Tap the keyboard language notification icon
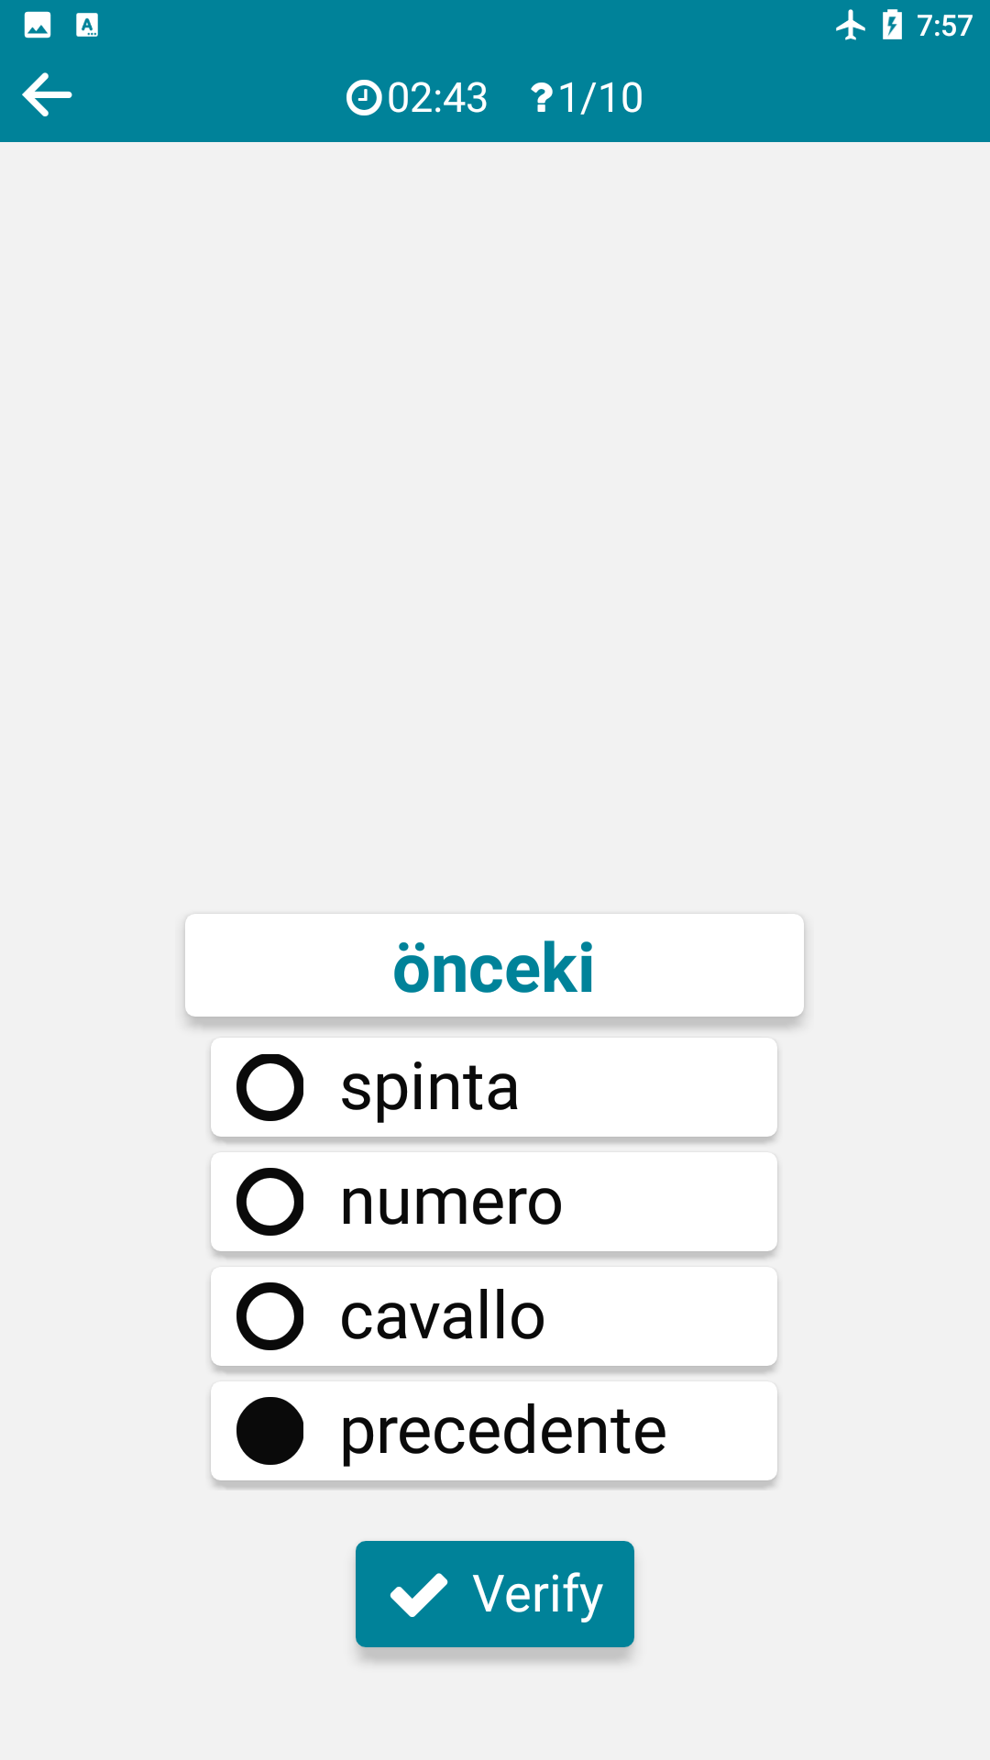This screenshot has width=990, height=1760. tap(87, 25)
